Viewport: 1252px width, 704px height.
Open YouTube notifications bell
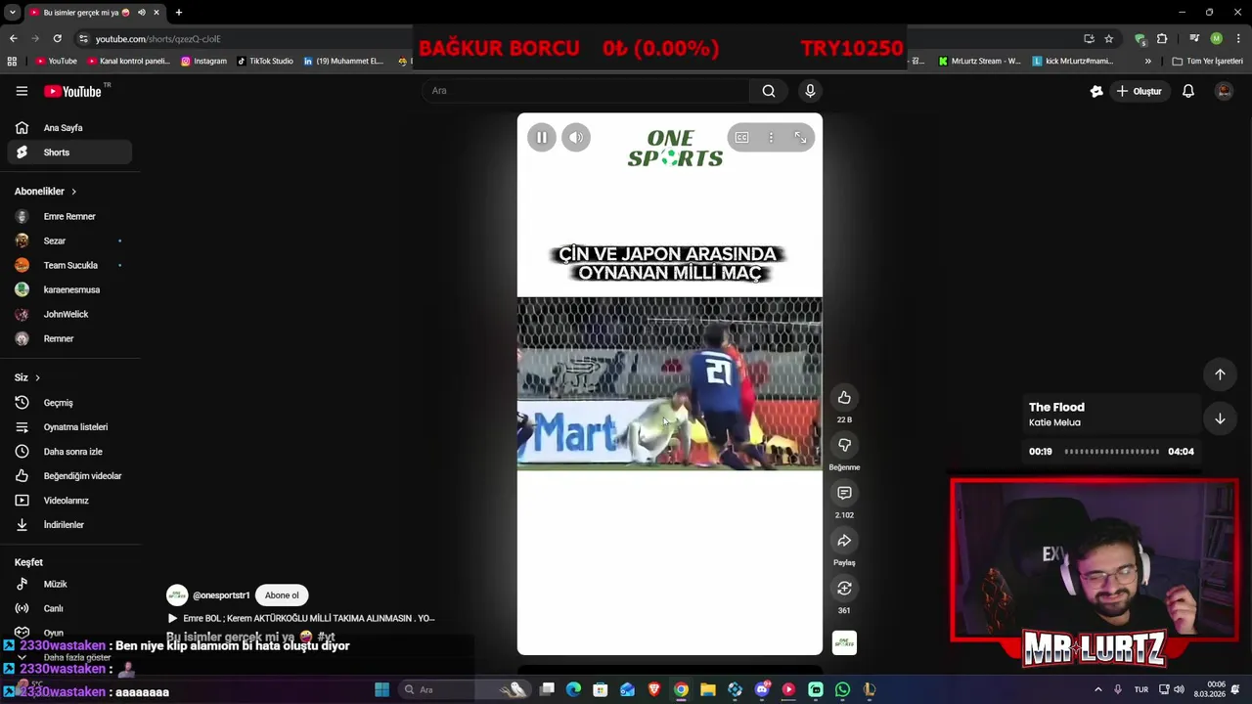(1188, 91)
